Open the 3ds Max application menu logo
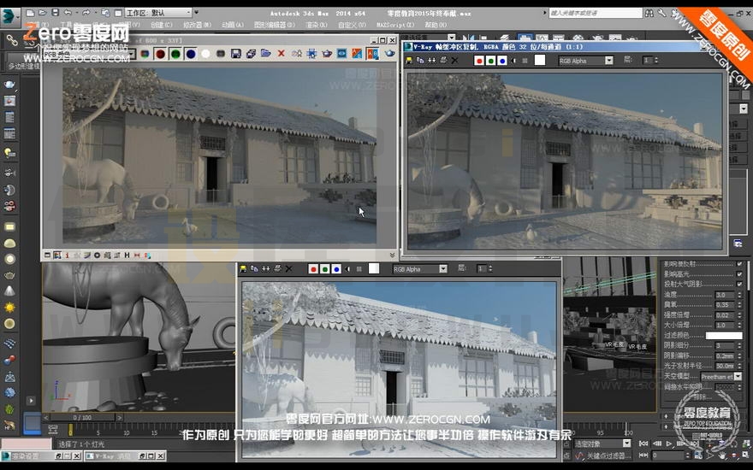This screenshot has height=470, width=753. [x=9, y=17]
